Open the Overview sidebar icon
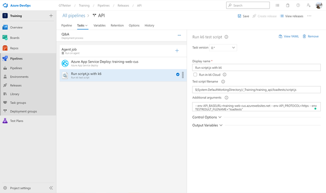This screenshot has height=193, width=326. [5, 27]
